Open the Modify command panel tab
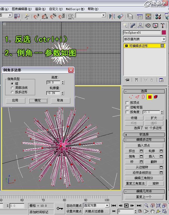169x215 pixels. 133,26
